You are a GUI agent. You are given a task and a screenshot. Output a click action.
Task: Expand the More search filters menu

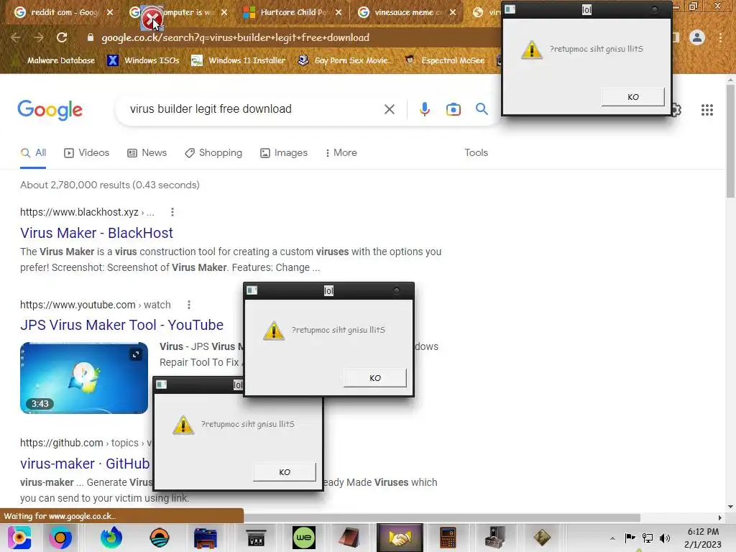click(x=341, y=153)
